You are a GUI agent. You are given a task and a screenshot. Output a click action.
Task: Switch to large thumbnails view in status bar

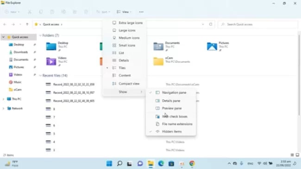[297, 155]
